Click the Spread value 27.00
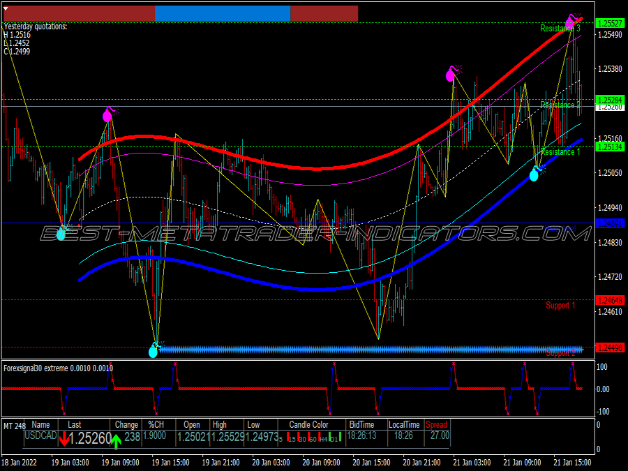This screenshot has height=471, width=628. [440, 435]
